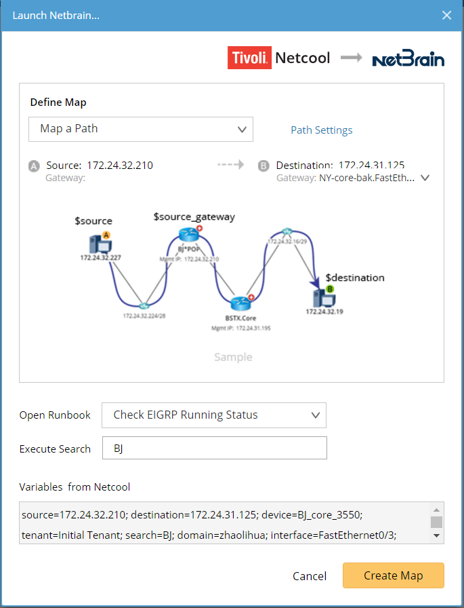Click the Netcool variables text area

pos(225,522)
